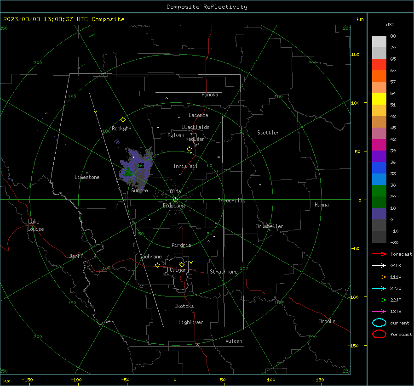The image size is (414, 386).
Task: Select the cyan 27ZW arrow icon
Action: [379, 289]
